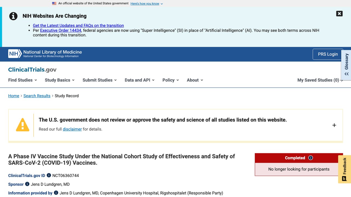
Task: Expand the disclaimer with the plus icon
Action: (334, 125)
